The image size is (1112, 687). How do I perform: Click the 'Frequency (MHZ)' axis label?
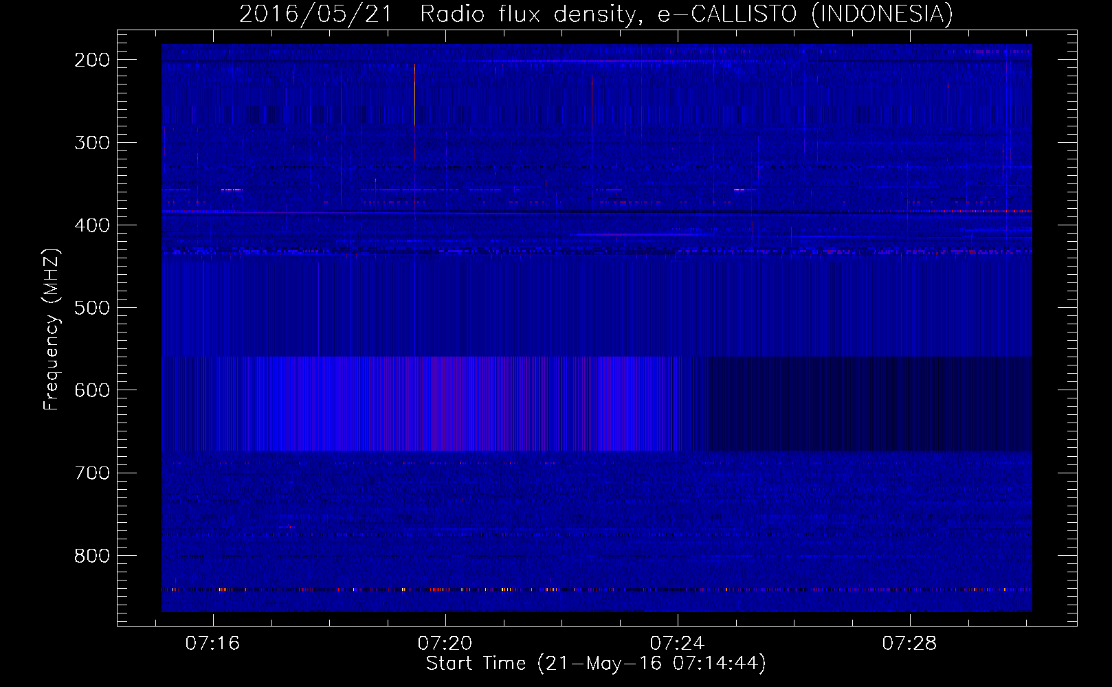point(52,329)
